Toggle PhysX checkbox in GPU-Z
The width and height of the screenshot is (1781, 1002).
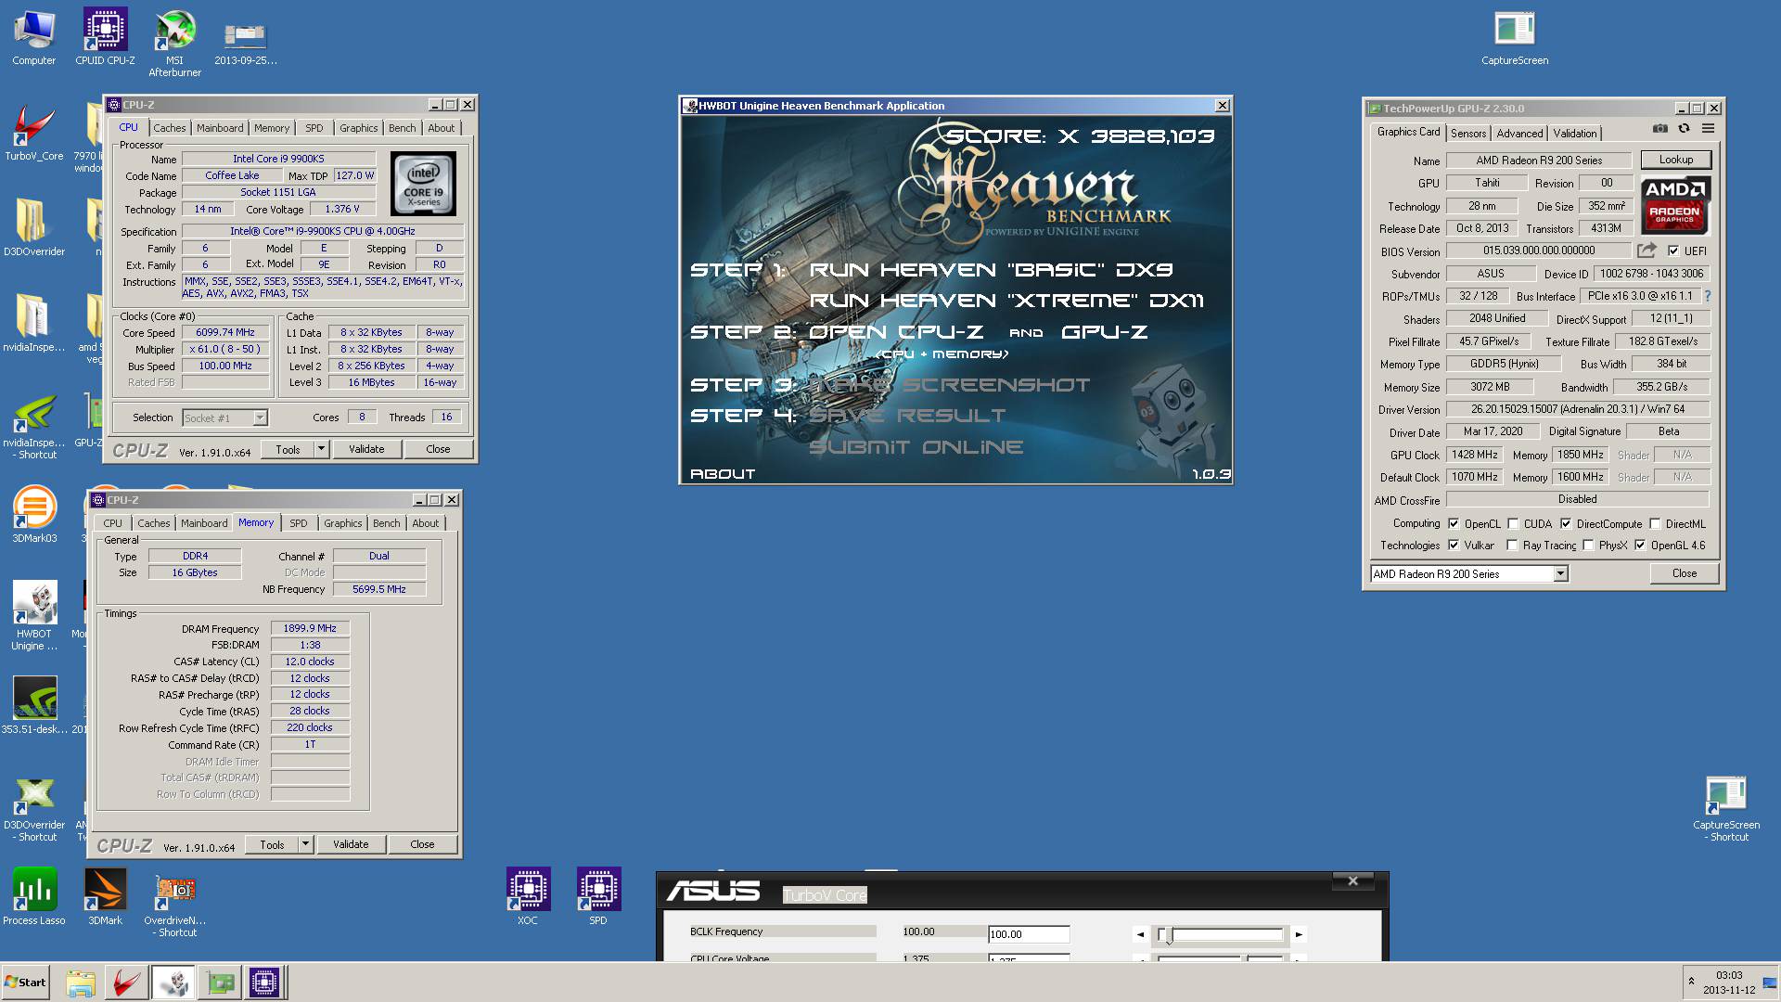[x=1588, y=546]
